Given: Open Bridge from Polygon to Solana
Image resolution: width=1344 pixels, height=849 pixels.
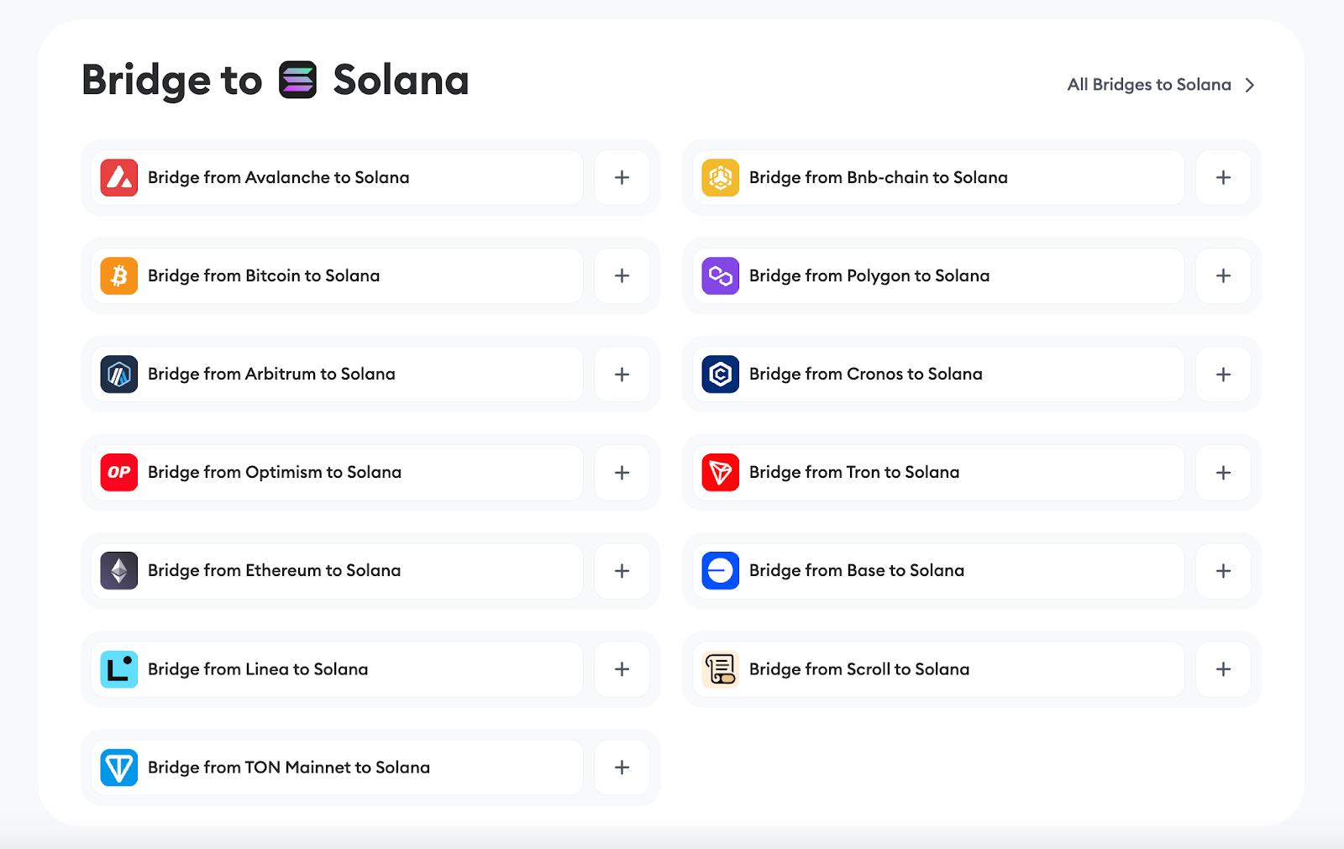Looking at the screenshot, I should [938, 276].
